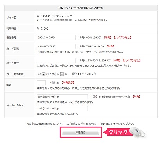This screenshot has height=146, width=162.
Task: Click the メールアドレス row label
Action: [15, 105]
